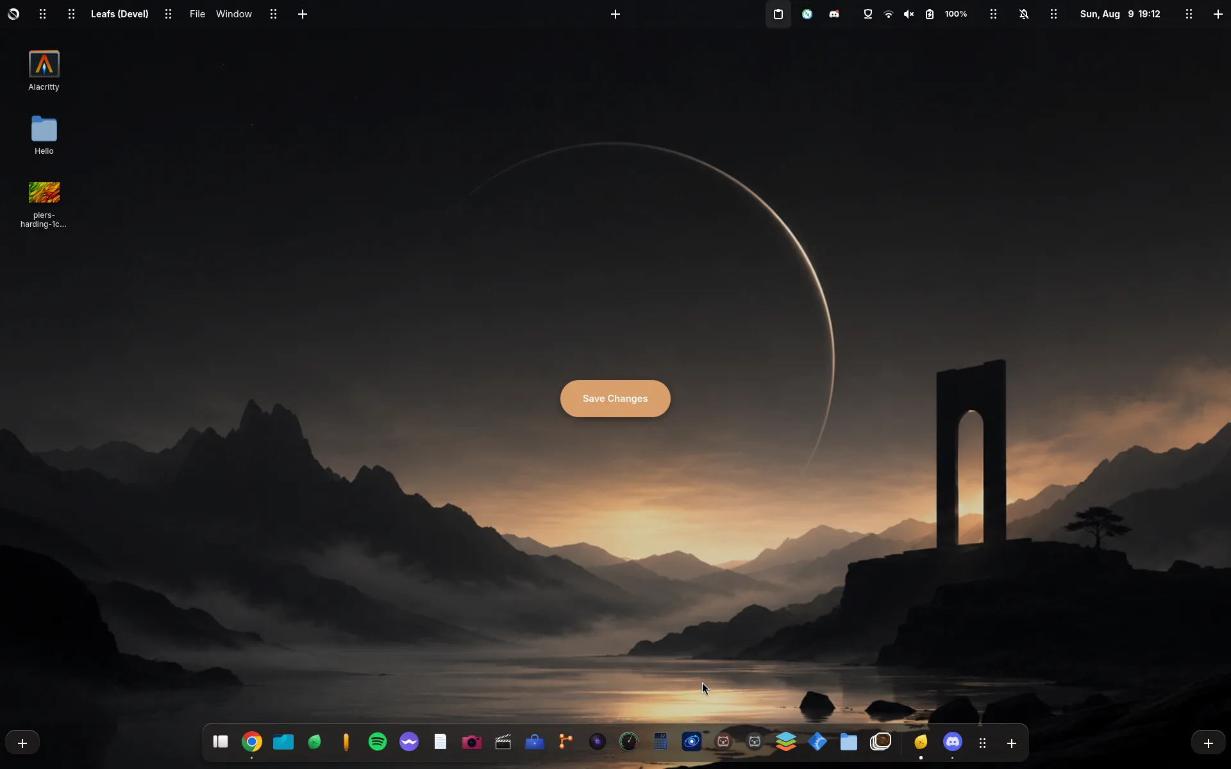Open the teal file manager folder in dock
This screenshot has height=769, width=1231.
[x=283, y=742]
